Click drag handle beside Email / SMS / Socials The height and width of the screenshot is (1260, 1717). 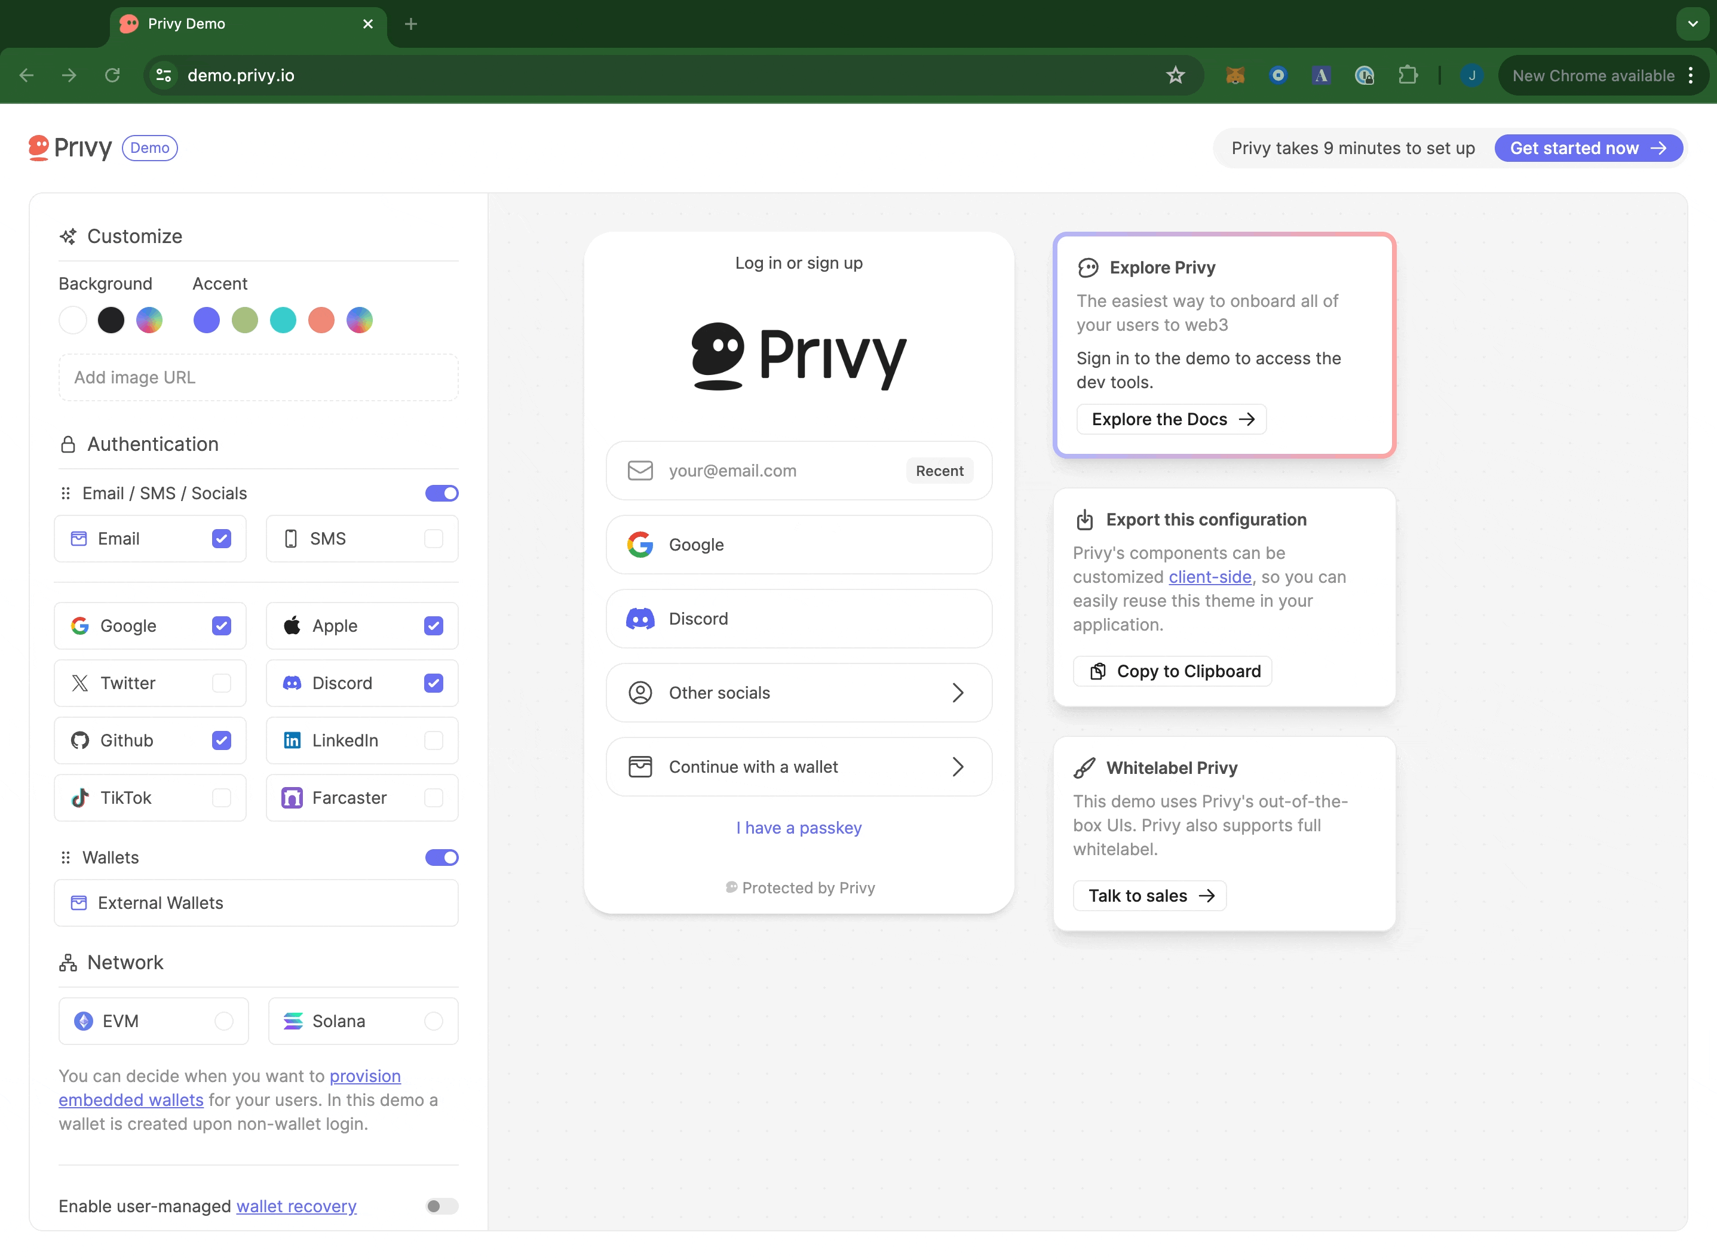click(66, 493)
